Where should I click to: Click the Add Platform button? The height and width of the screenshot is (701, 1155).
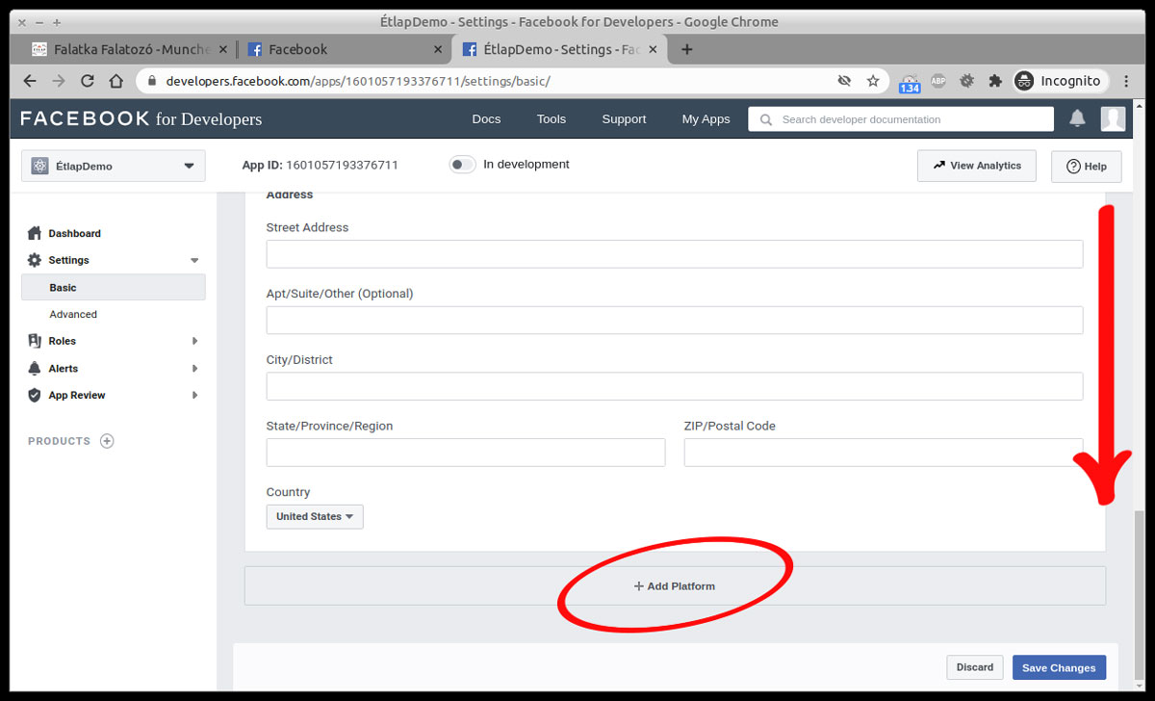click(675, 585)
